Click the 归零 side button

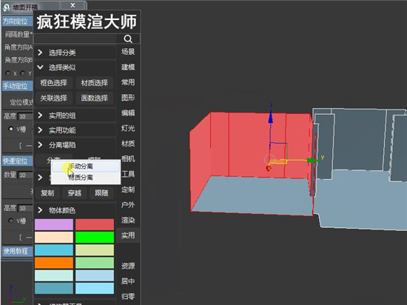coord(128,296)
